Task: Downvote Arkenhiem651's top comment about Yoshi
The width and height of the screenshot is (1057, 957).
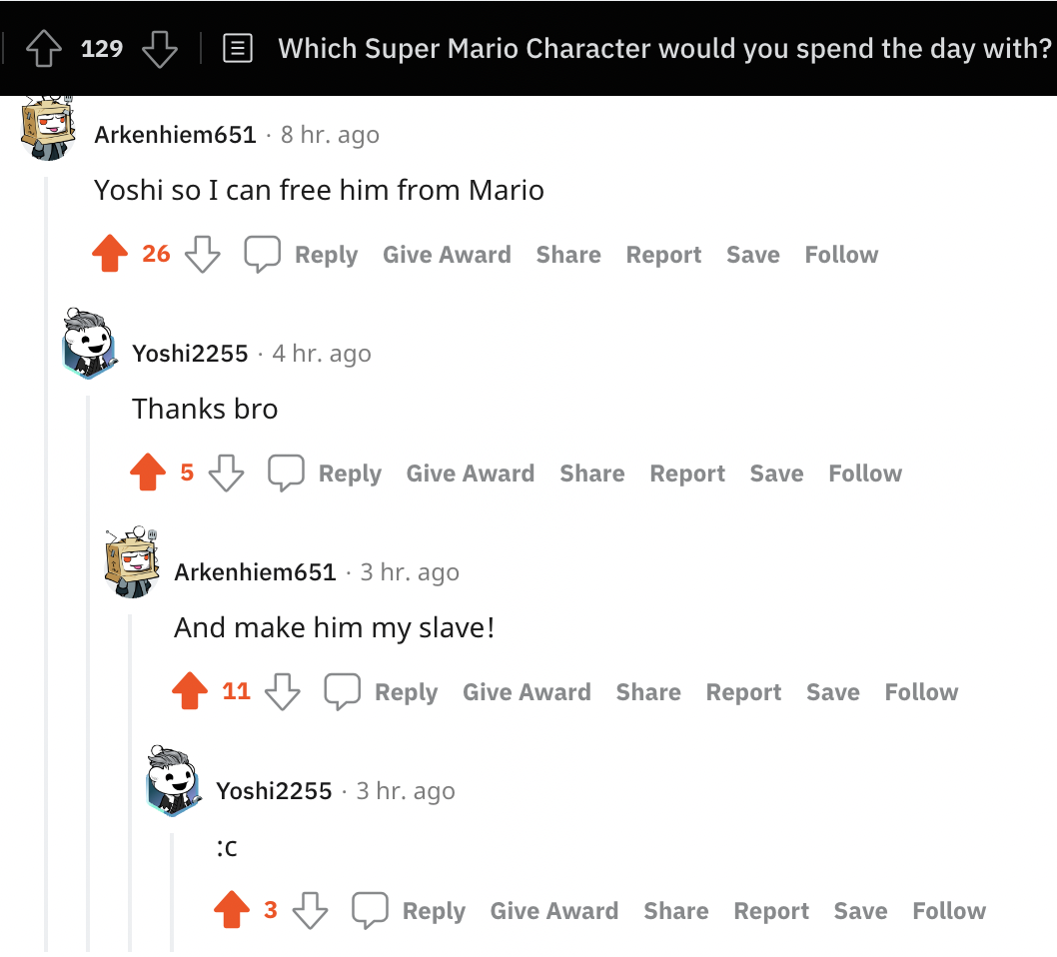Action: point(203,255)
